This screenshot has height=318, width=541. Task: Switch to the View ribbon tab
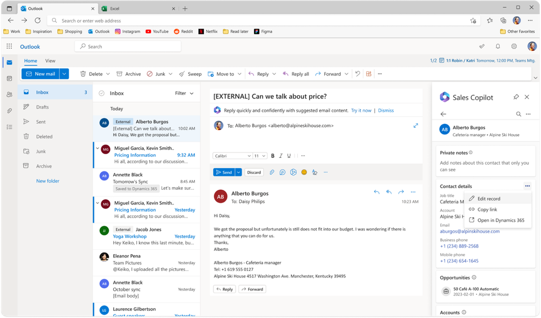coord(50,61)
